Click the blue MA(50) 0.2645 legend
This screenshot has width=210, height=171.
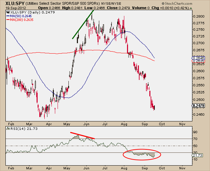(x=19, y=16)
